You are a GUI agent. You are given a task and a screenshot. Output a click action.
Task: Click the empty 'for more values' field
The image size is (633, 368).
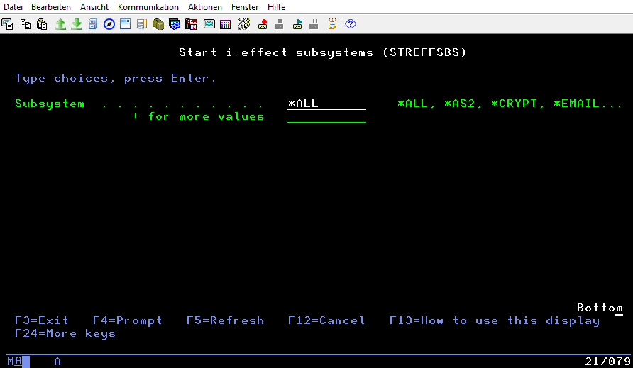click(326, 117)
